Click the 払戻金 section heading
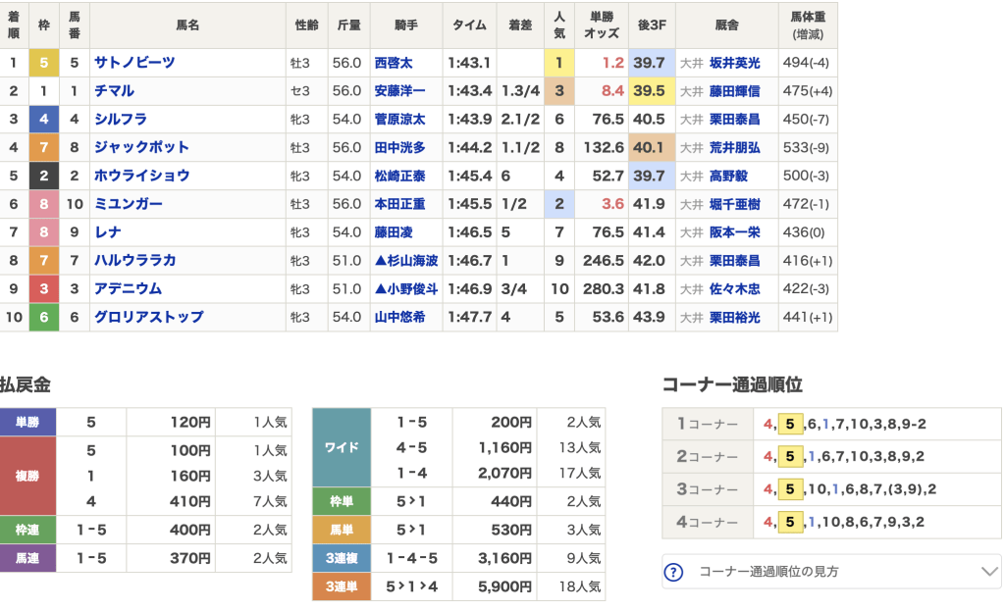The height and width of the screenshot is (611, 1005). pos(26,384)
